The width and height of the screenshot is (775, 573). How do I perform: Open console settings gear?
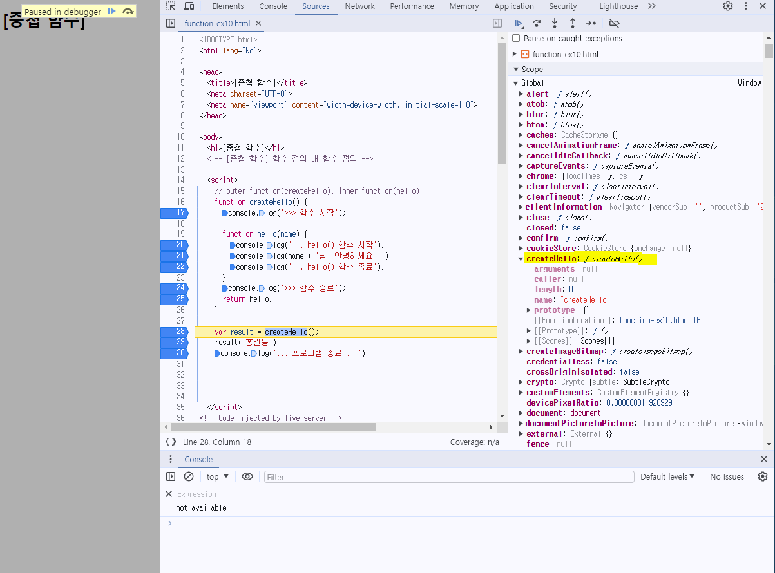pyautogui.click(x=763, y=476)
